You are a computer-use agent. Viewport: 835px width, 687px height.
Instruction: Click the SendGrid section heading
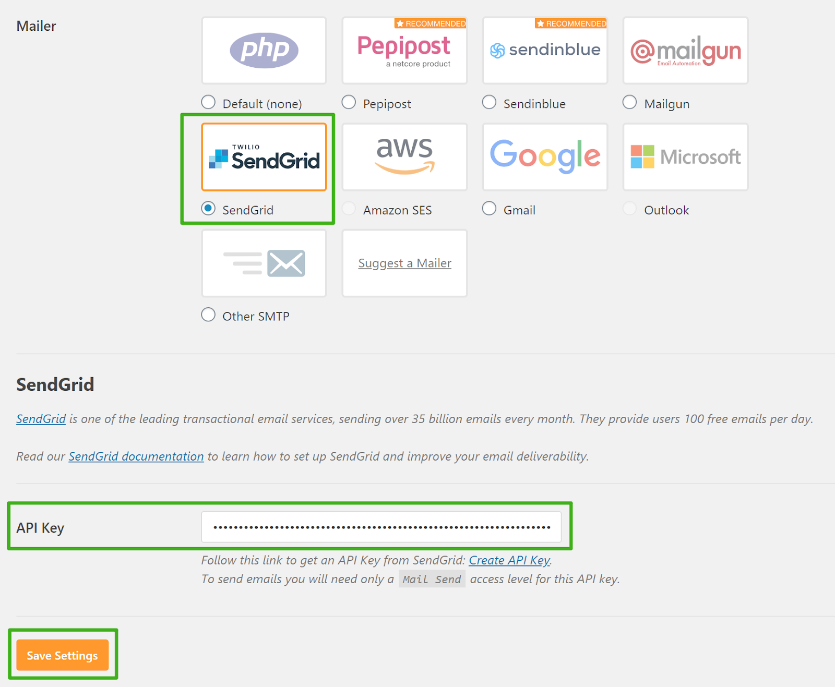click(55, 384)
